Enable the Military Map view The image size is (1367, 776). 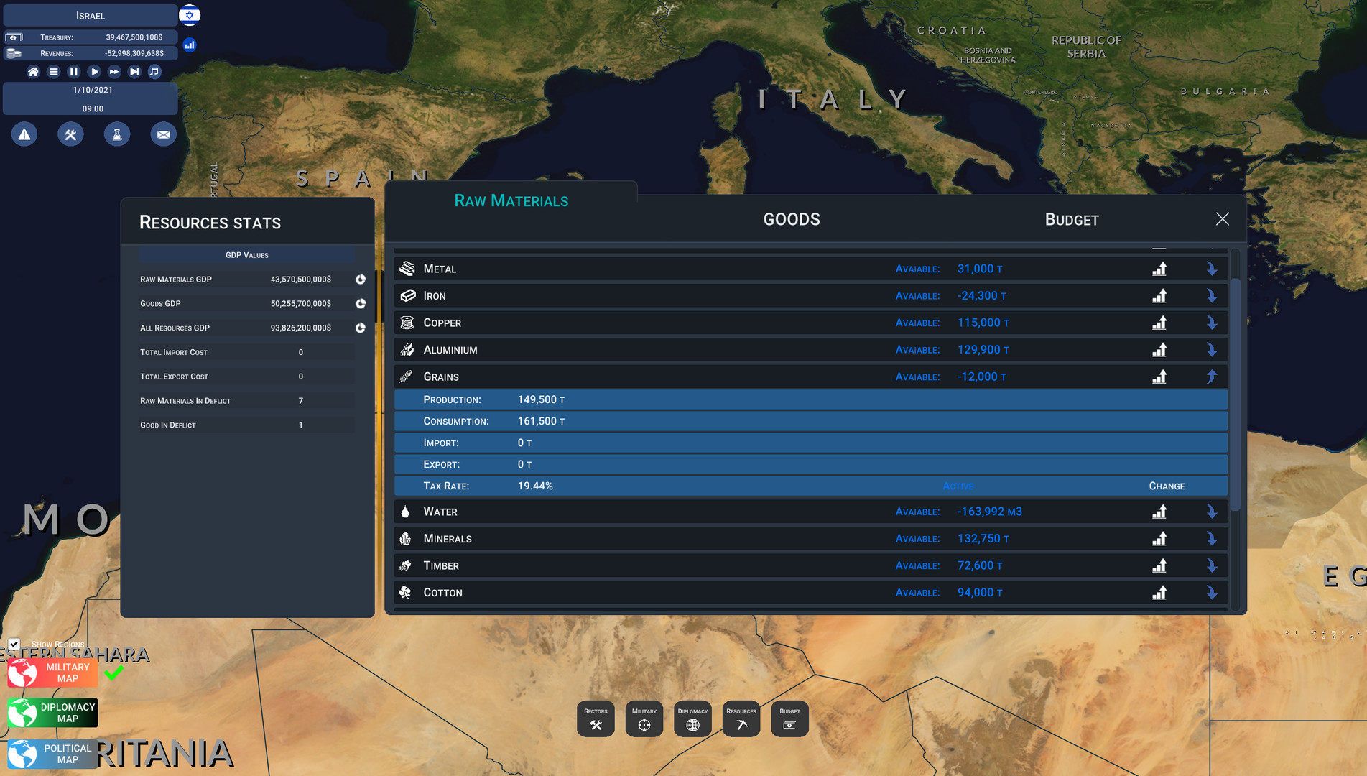click(x=53, y=673)
